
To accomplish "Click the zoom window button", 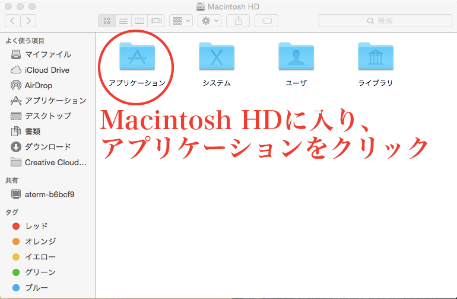I will (x=32, y=7).
